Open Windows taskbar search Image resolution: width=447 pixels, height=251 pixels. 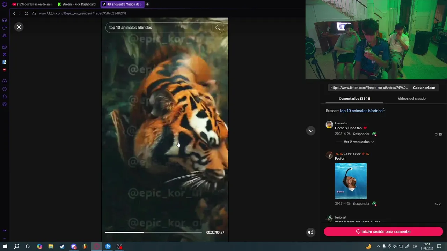click(16, 246)
